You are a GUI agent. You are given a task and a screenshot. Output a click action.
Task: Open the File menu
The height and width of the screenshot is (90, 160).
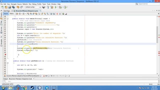tap(1, 4)
